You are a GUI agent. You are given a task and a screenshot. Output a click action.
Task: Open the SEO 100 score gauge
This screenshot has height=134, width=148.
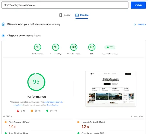tap(92, 47)
